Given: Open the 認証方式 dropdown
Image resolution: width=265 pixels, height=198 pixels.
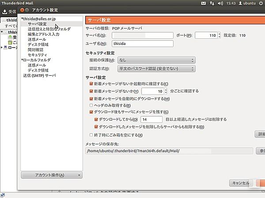Looking at the screenshot, I should 156,69.
